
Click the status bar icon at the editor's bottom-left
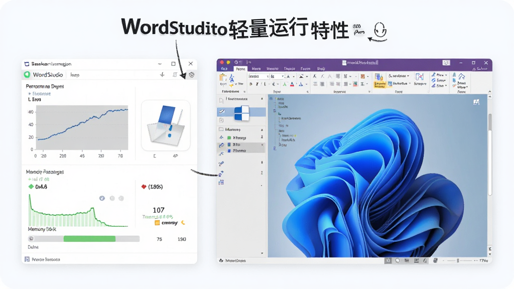tap(221, 260)
